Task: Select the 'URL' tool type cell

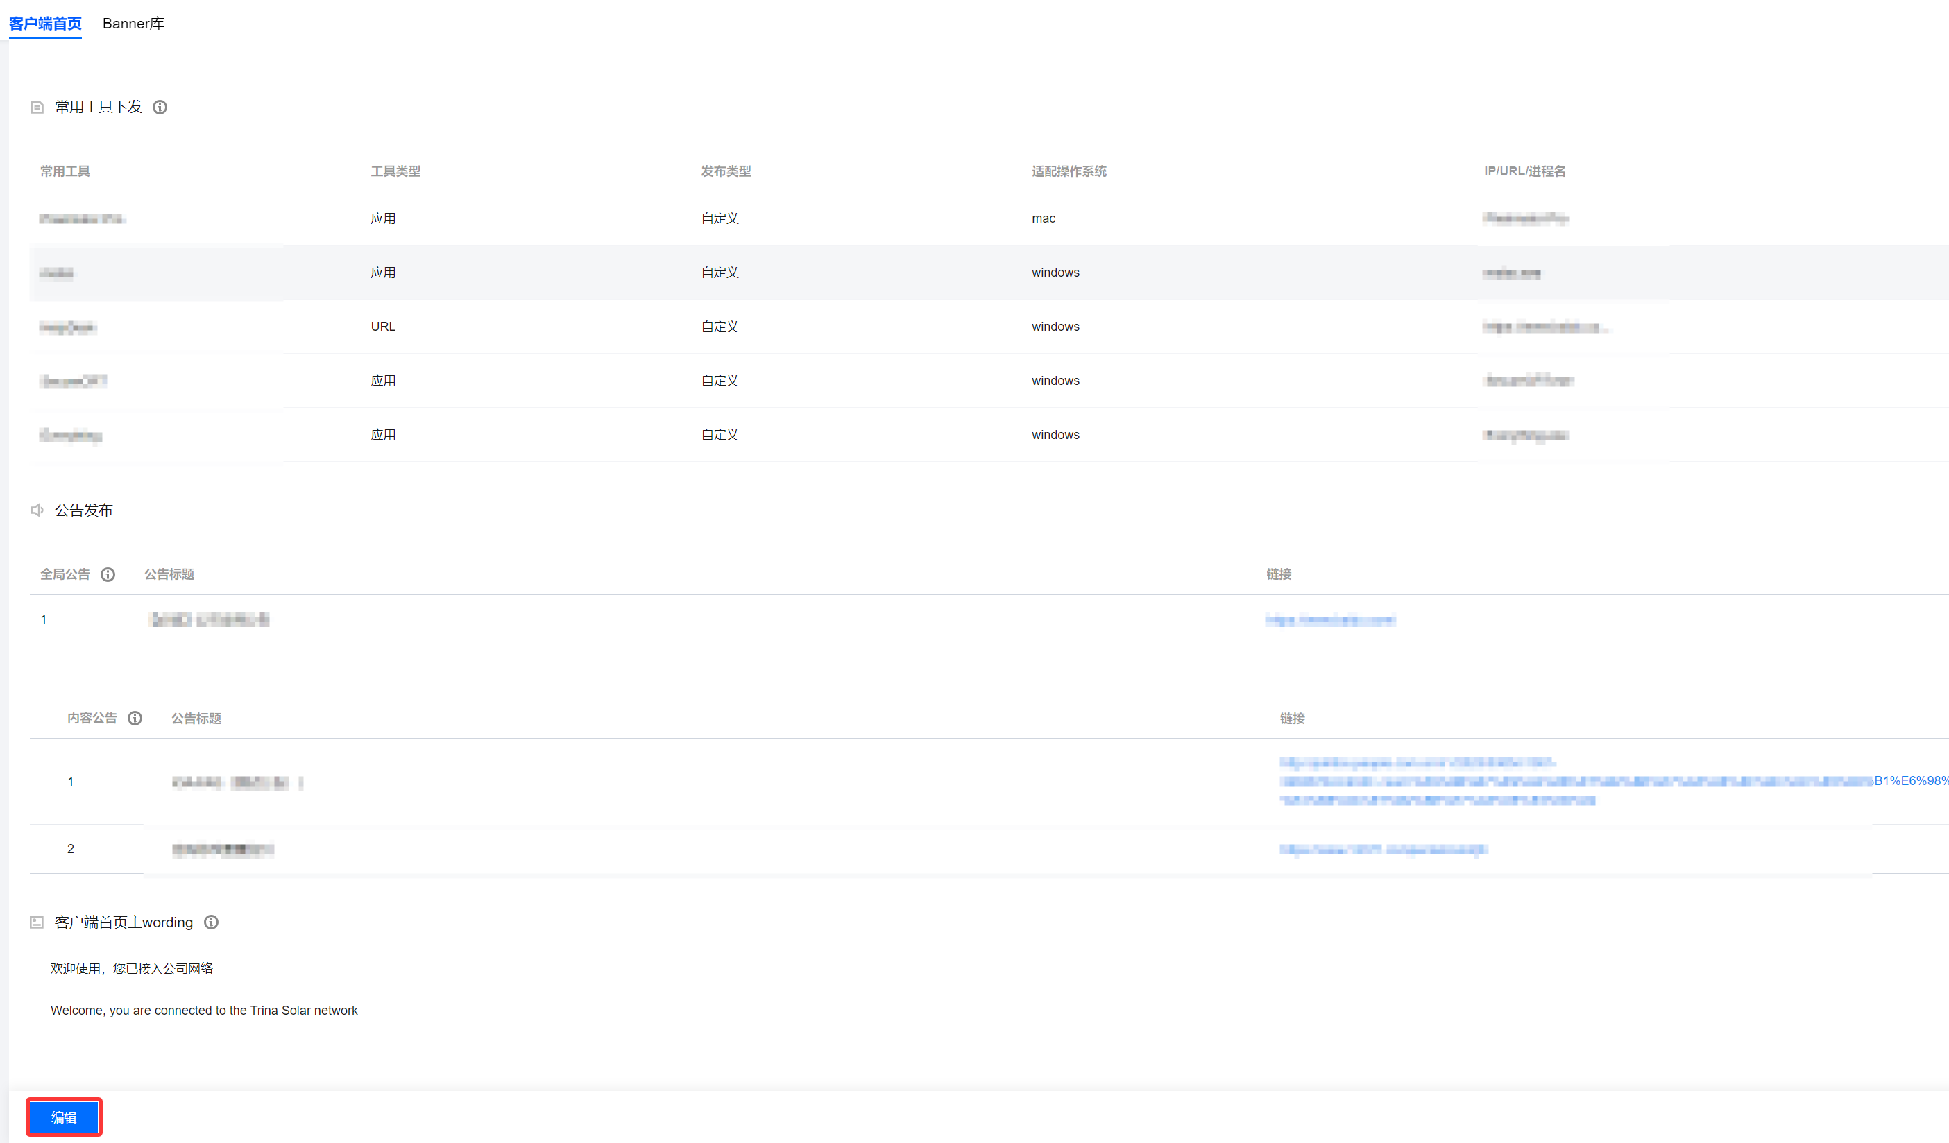Action: point(383,327)
